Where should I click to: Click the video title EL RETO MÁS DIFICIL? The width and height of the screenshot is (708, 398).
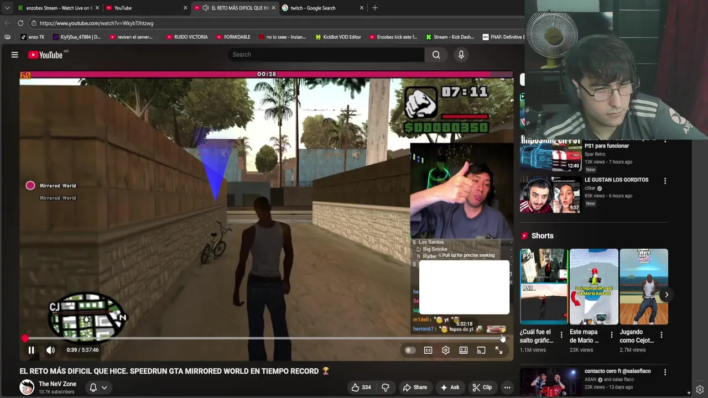pyautogui.click(x=175, y=371)
